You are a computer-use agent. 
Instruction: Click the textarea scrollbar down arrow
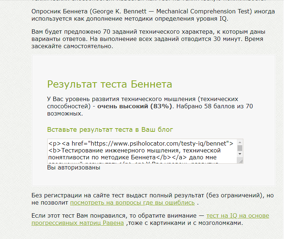click(240, 154)
